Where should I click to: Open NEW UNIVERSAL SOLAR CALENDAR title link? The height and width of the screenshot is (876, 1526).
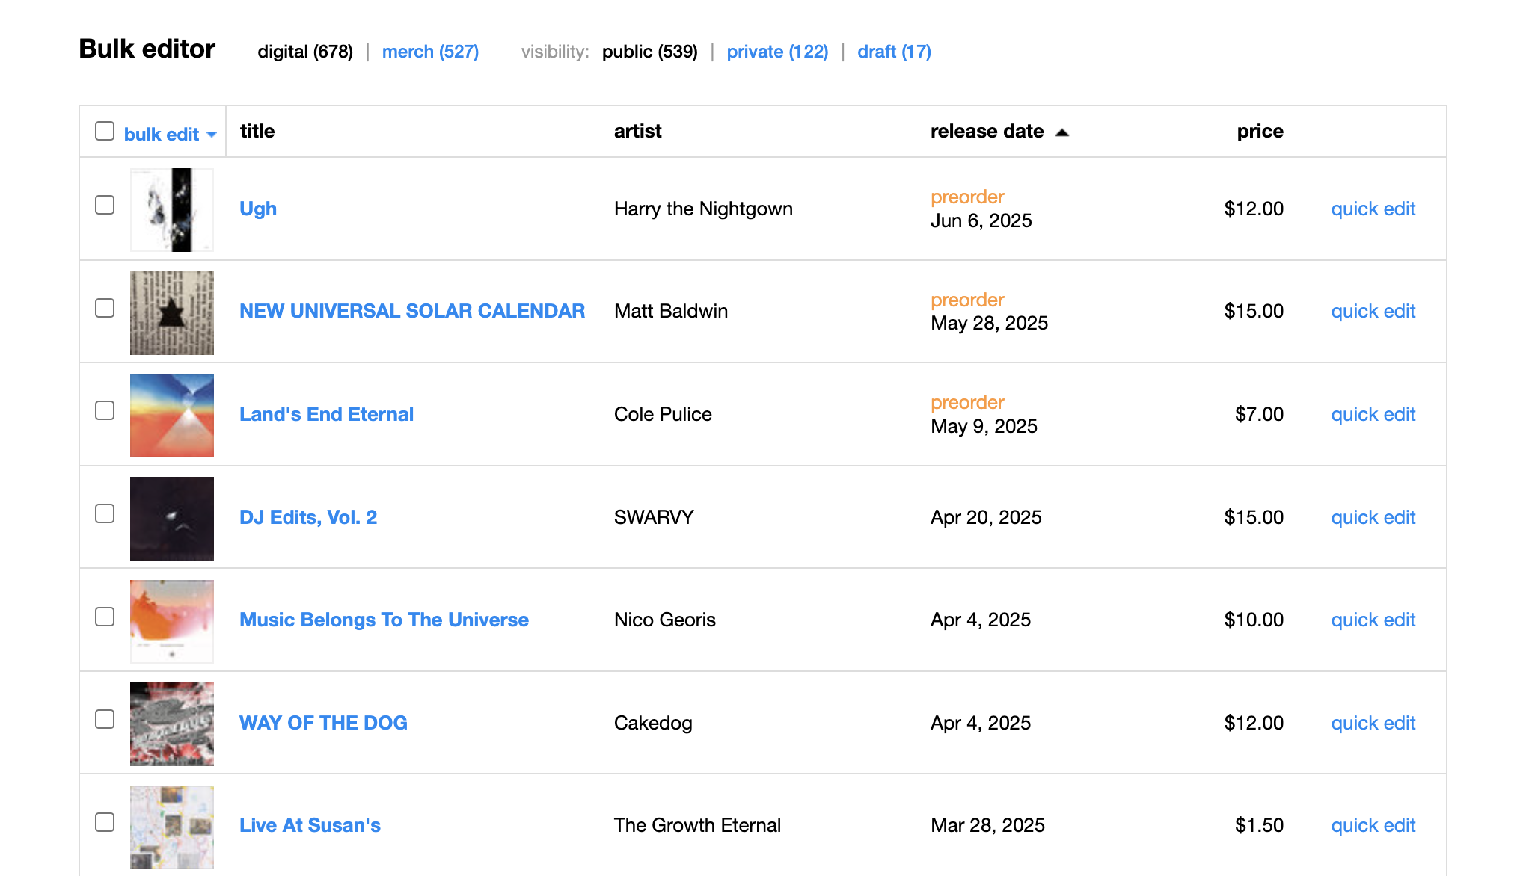pos(412,311)
